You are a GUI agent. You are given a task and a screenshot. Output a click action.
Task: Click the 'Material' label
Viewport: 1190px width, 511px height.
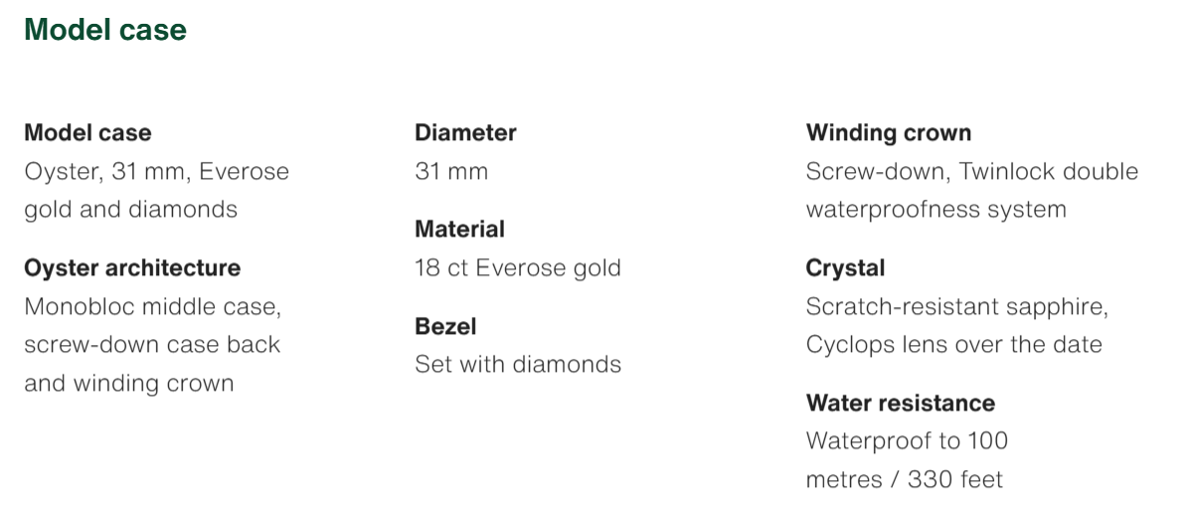point(459,230)
